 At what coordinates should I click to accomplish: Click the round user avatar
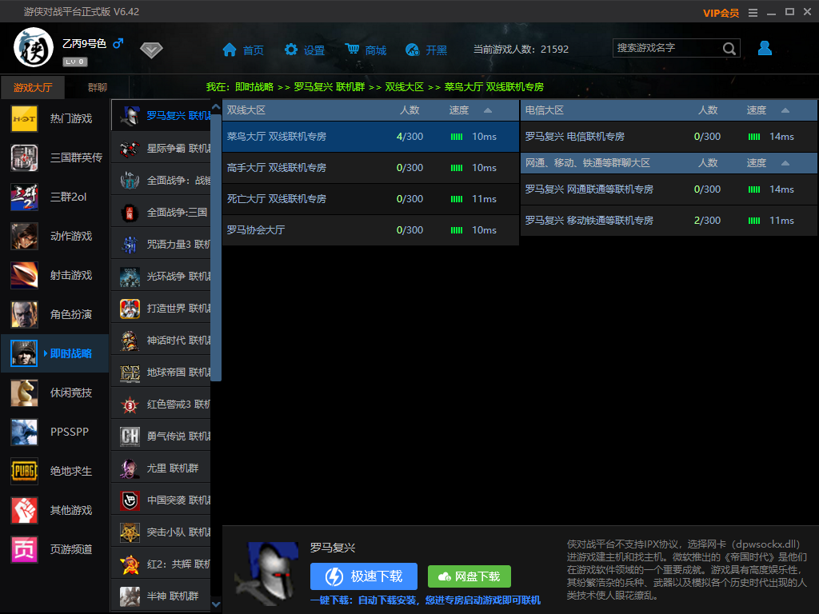click(x=34, y=49)
